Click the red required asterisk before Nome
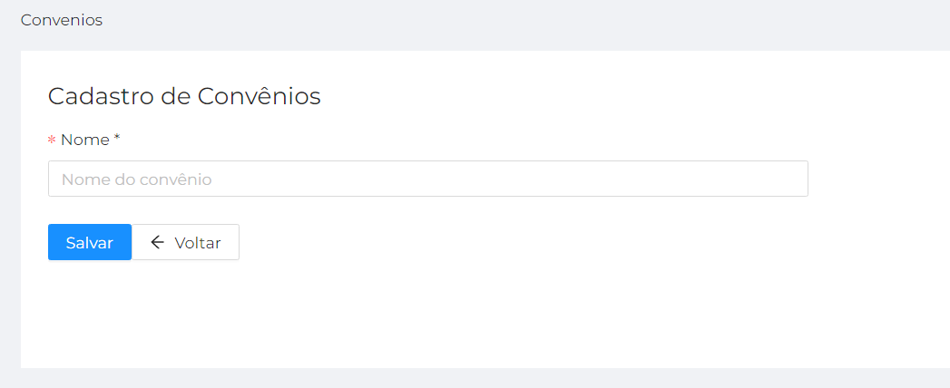The width and height of the screenshot is (950, 388). tap(52, 141)
